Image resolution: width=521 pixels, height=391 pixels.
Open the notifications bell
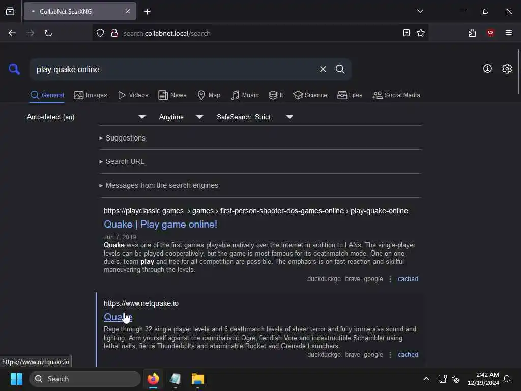(x=507, y=379)
